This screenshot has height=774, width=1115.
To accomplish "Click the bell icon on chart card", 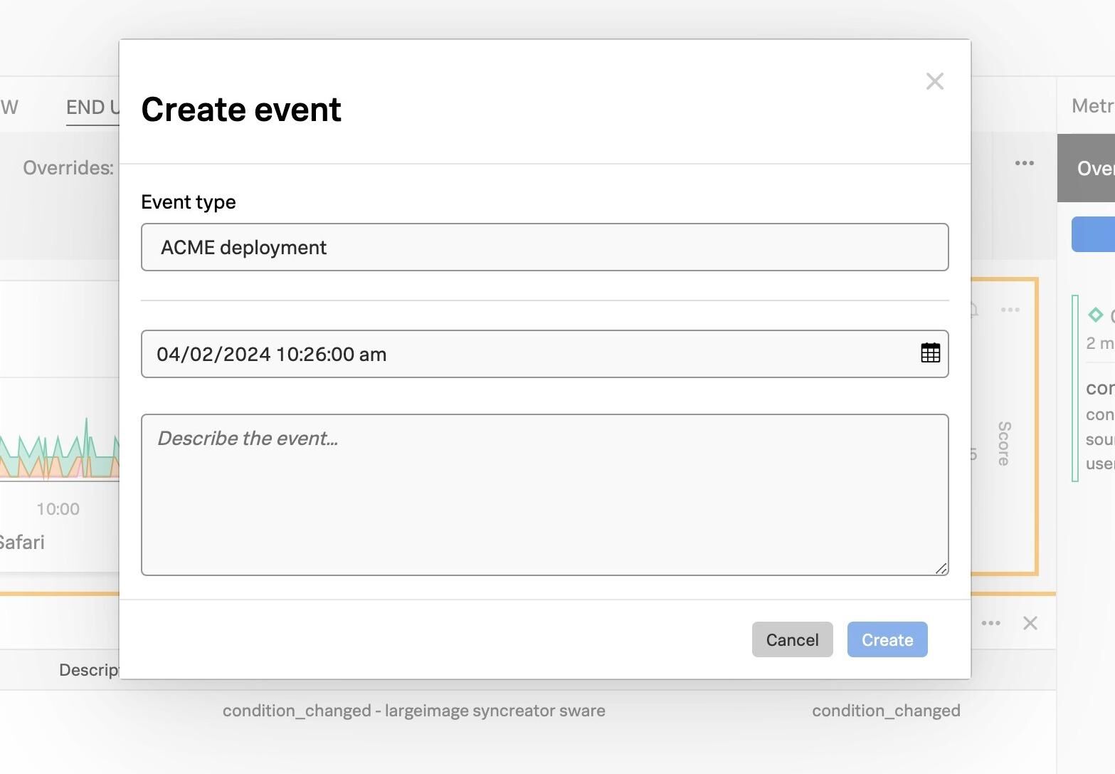I will click(x=973, y=310).
